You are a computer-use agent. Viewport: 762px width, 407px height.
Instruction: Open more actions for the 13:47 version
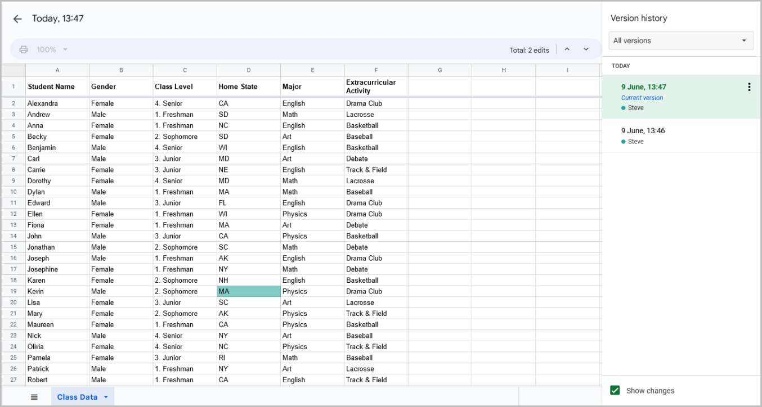pos(749,87)
